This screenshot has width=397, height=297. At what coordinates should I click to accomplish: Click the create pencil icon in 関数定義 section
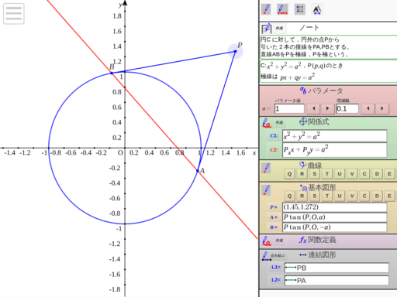pos(267,241)
